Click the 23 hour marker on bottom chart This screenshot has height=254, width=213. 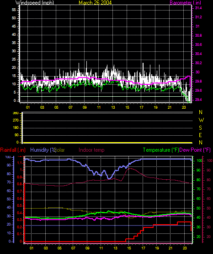click(185, 248)
